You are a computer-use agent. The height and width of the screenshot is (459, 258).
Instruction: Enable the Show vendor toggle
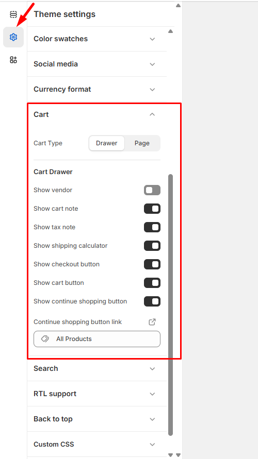click(152, 190)
